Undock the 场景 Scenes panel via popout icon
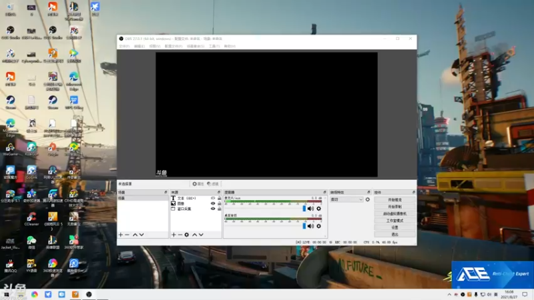This screenshot has width=534, height=300. click(x=166, y=192)
